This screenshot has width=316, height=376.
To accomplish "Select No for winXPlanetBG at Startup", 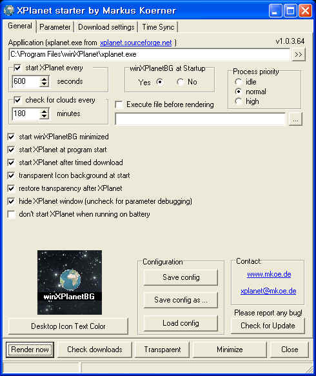I will [181, 82].
